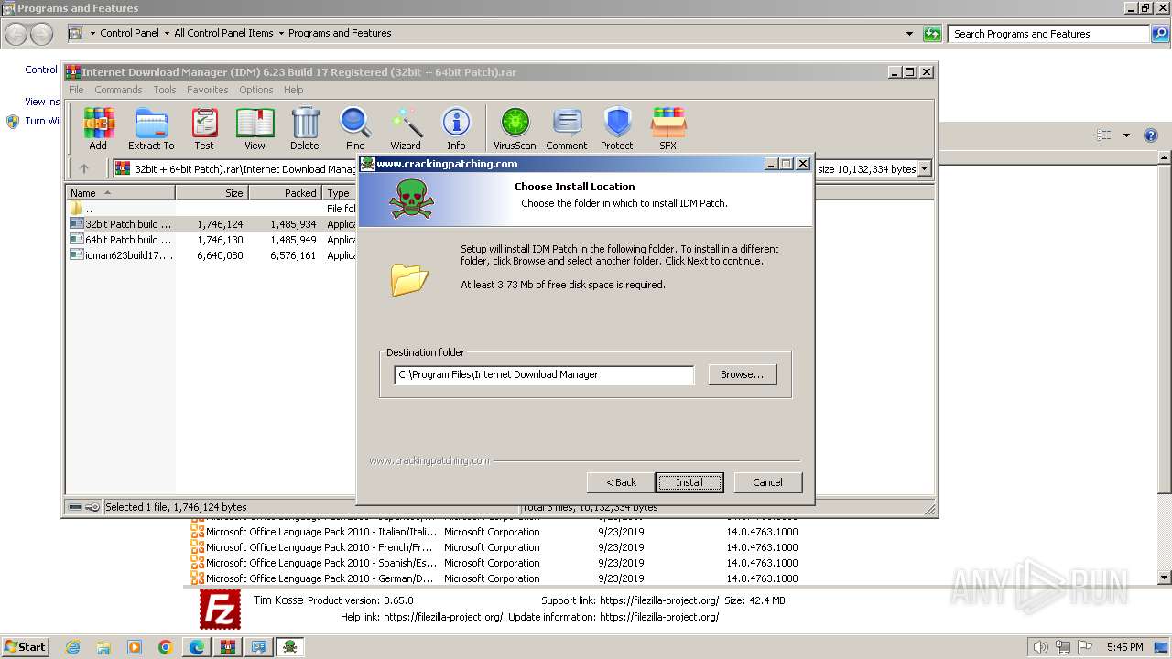Show archive Info icon

click(x=456, y=128)
